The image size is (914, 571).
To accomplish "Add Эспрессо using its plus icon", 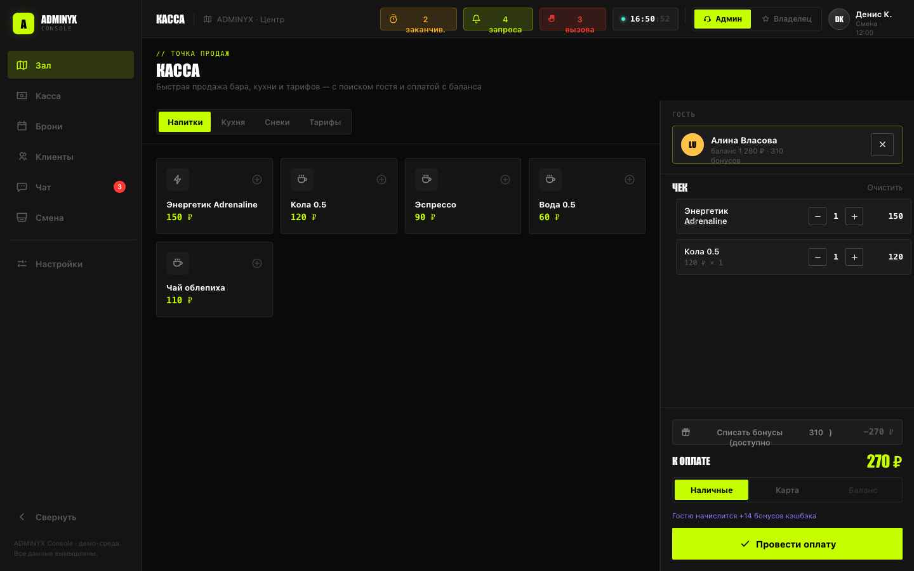I will (505, 180).
